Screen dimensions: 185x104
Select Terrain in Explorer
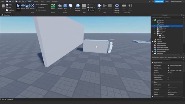tap(161, 24)
